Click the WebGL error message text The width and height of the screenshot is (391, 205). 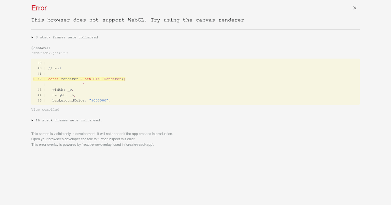click(138, 20)
